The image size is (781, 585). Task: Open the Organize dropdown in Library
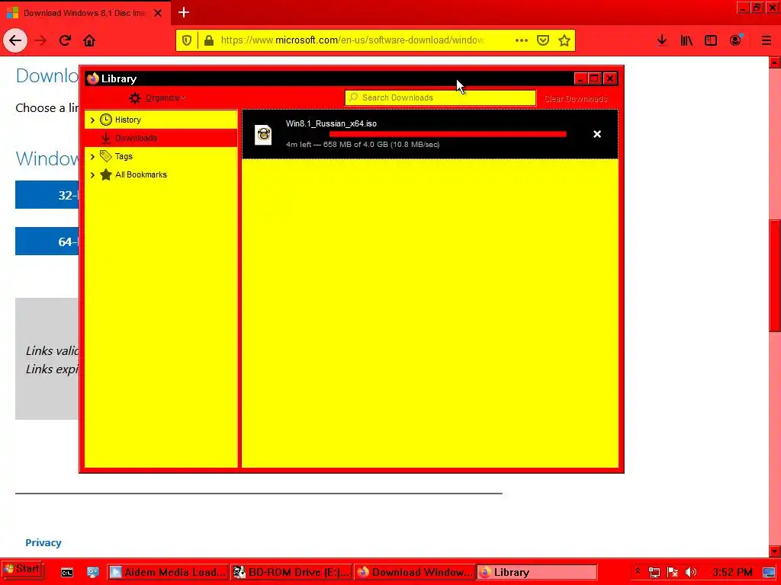[157, 98]
